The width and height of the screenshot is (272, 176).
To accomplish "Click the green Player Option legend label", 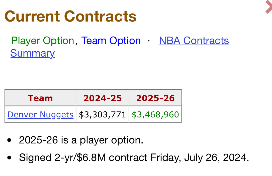I will pos(43,41).
